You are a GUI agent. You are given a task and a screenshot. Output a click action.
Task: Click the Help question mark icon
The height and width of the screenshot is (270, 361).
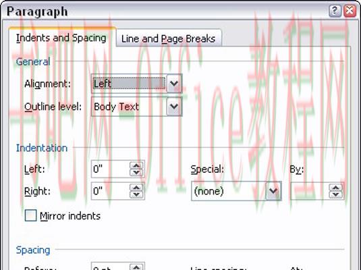pyautogui.click(x=335, y=11)
